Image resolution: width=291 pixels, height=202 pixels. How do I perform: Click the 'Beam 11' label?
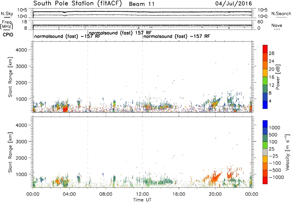point(141,4)
